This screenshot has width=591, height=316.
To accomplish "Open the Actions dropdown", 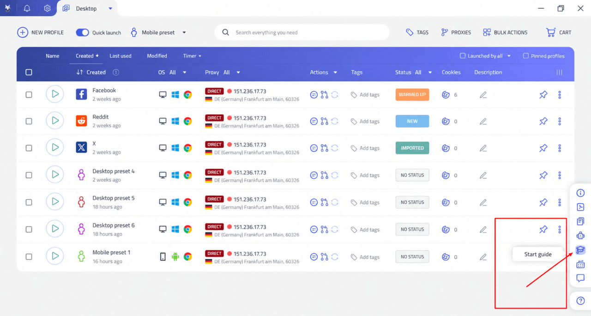I will (x=323, y=72).
